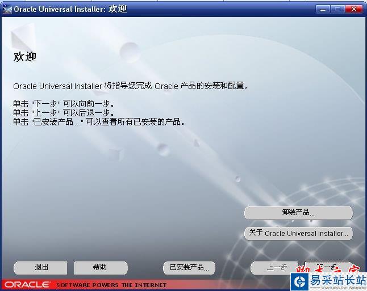Image resolution: width=367 pixels, height=291 pixels.
Task: Open 帮助 (Help) button
Action: [x=101, y=268]
